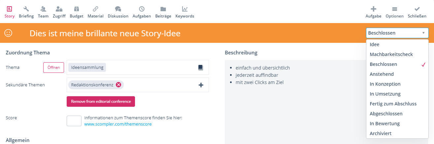Screen dimensions: 434x144
Task: Open the Diskussion chat icon
Action: click(118, 9)
